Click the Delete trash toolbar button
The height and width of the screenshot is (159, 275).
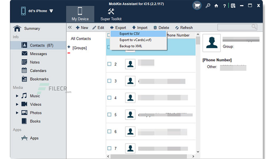click(x=161, y=28)
